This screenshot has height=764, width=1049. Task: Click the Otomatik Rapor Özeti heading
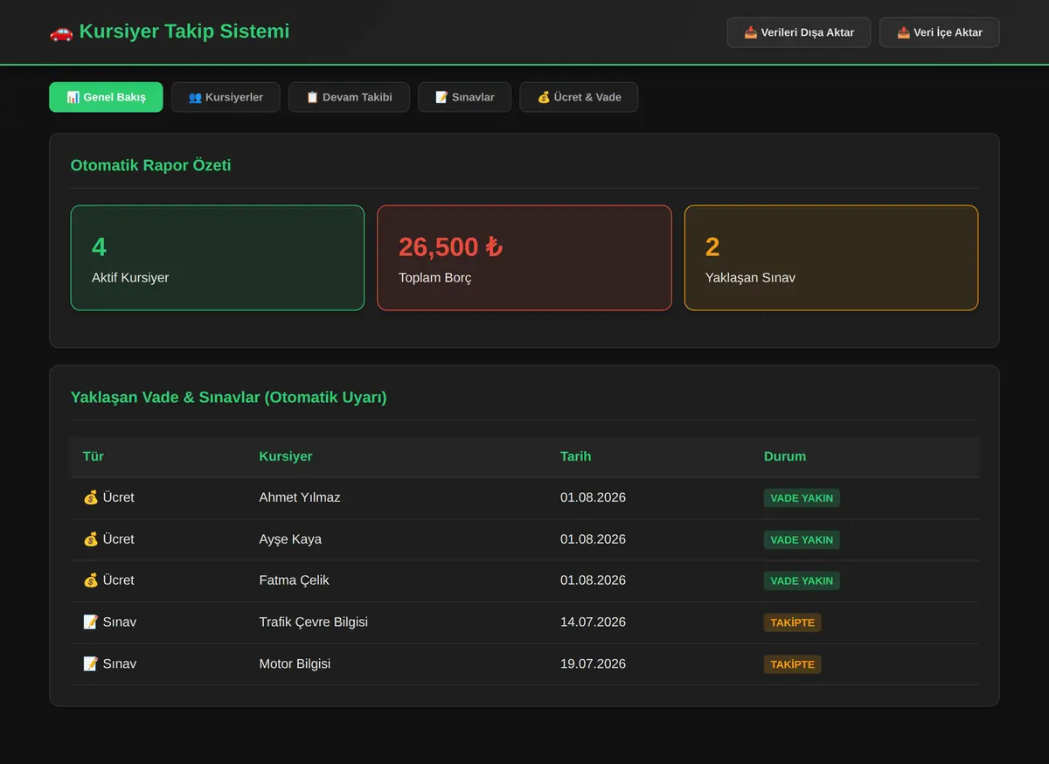point(150,165)
